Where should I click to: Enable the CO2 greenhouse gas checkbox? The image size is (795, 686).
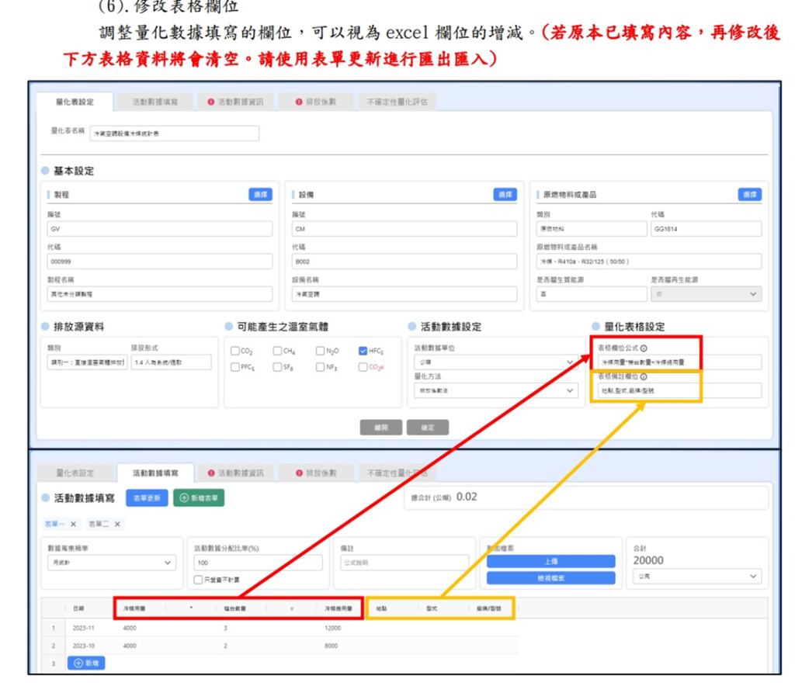235,351
